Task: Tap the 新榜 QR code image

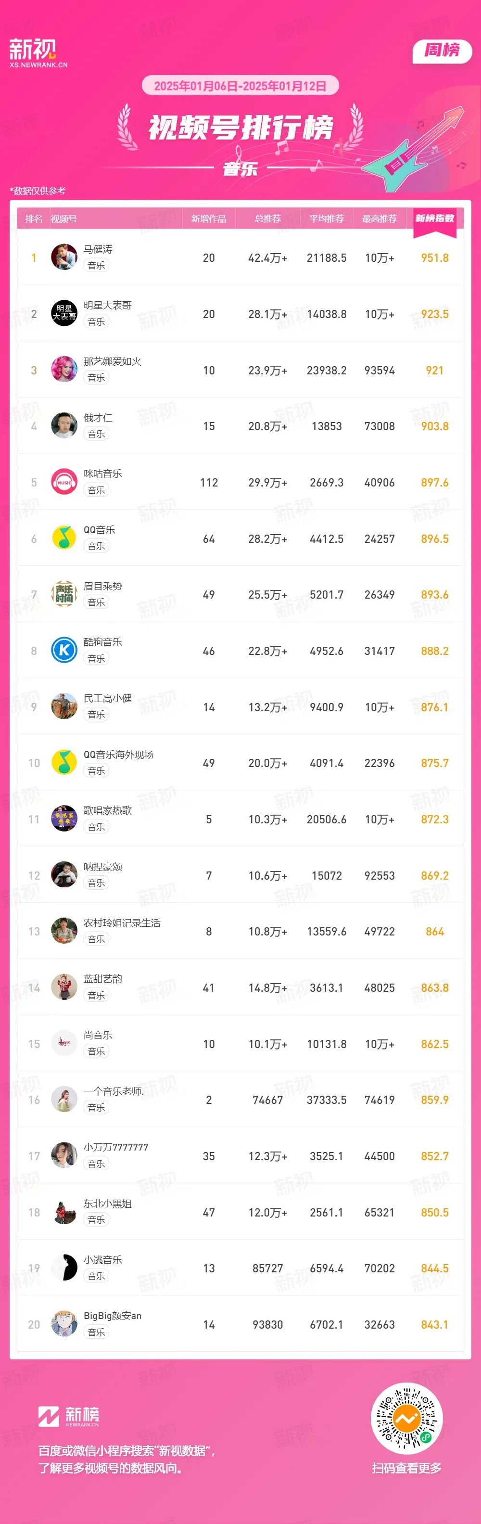Action: 406,1419
